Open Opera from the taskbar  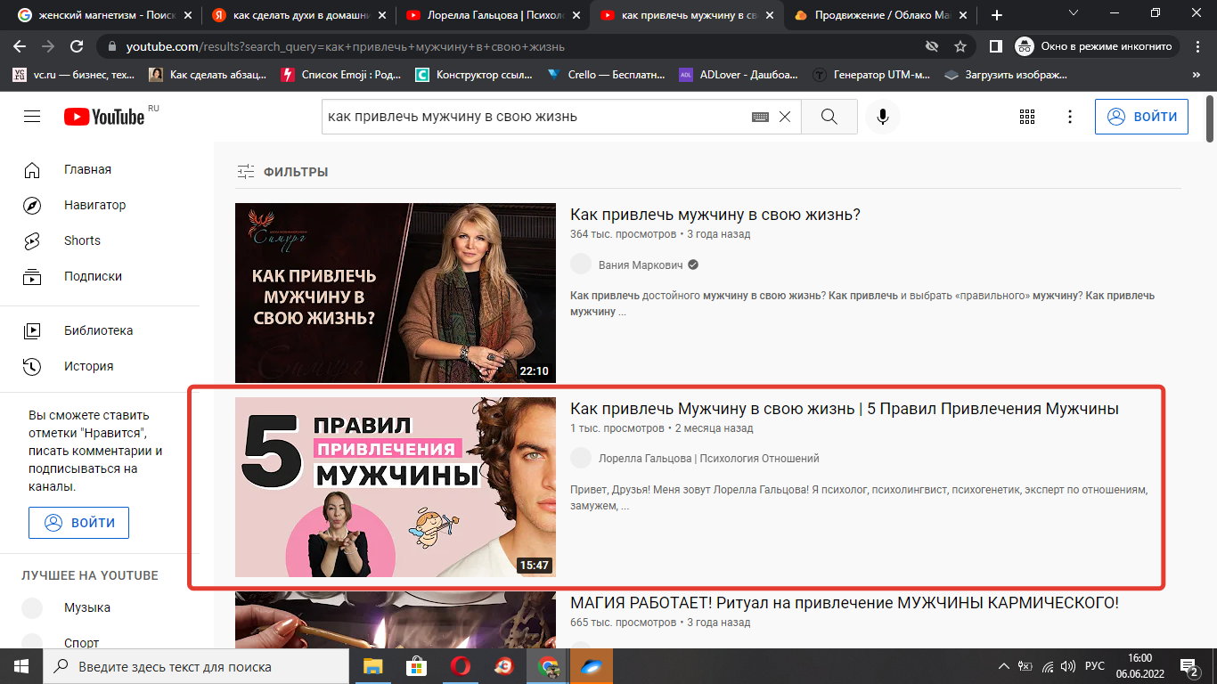pos(460,666)
